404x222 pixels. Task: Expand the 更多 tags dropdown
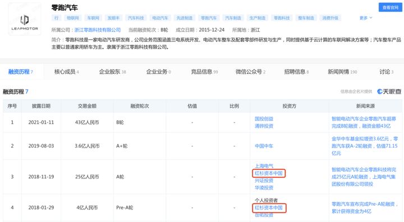[366, 18]
